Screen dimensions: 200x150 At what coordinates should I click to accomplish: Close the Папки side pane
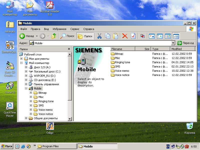69,49
